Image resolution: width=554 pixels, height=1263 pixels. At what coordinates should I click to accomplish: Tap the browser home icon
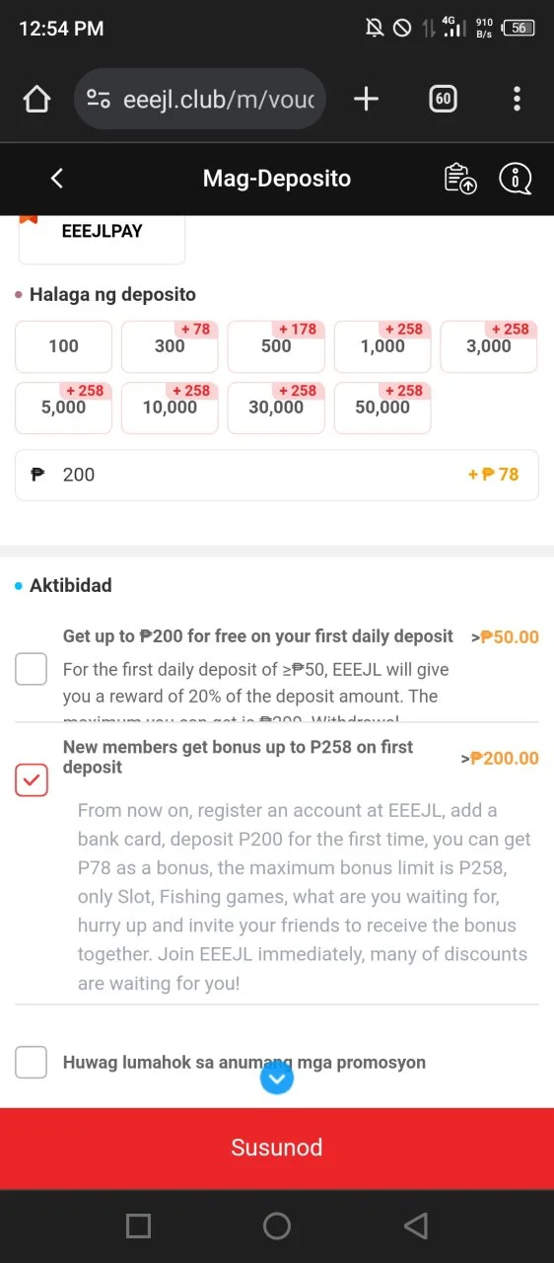[x=36, y=99]
